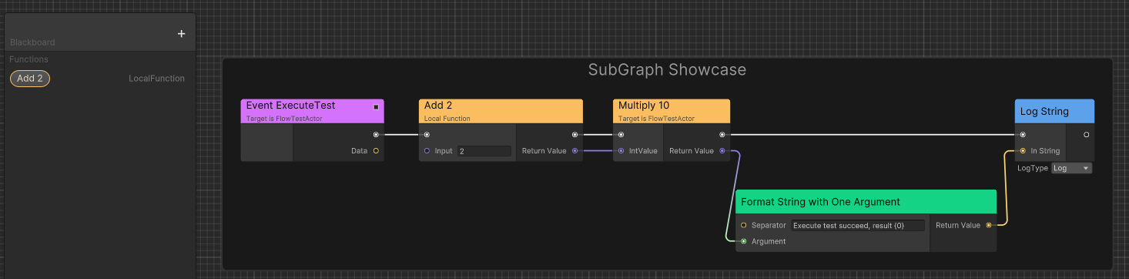This screenshot has height=279, width=1129.
Task: Click Add 2 execution output port
Action: pyautogui.click(x=575, y=134)
